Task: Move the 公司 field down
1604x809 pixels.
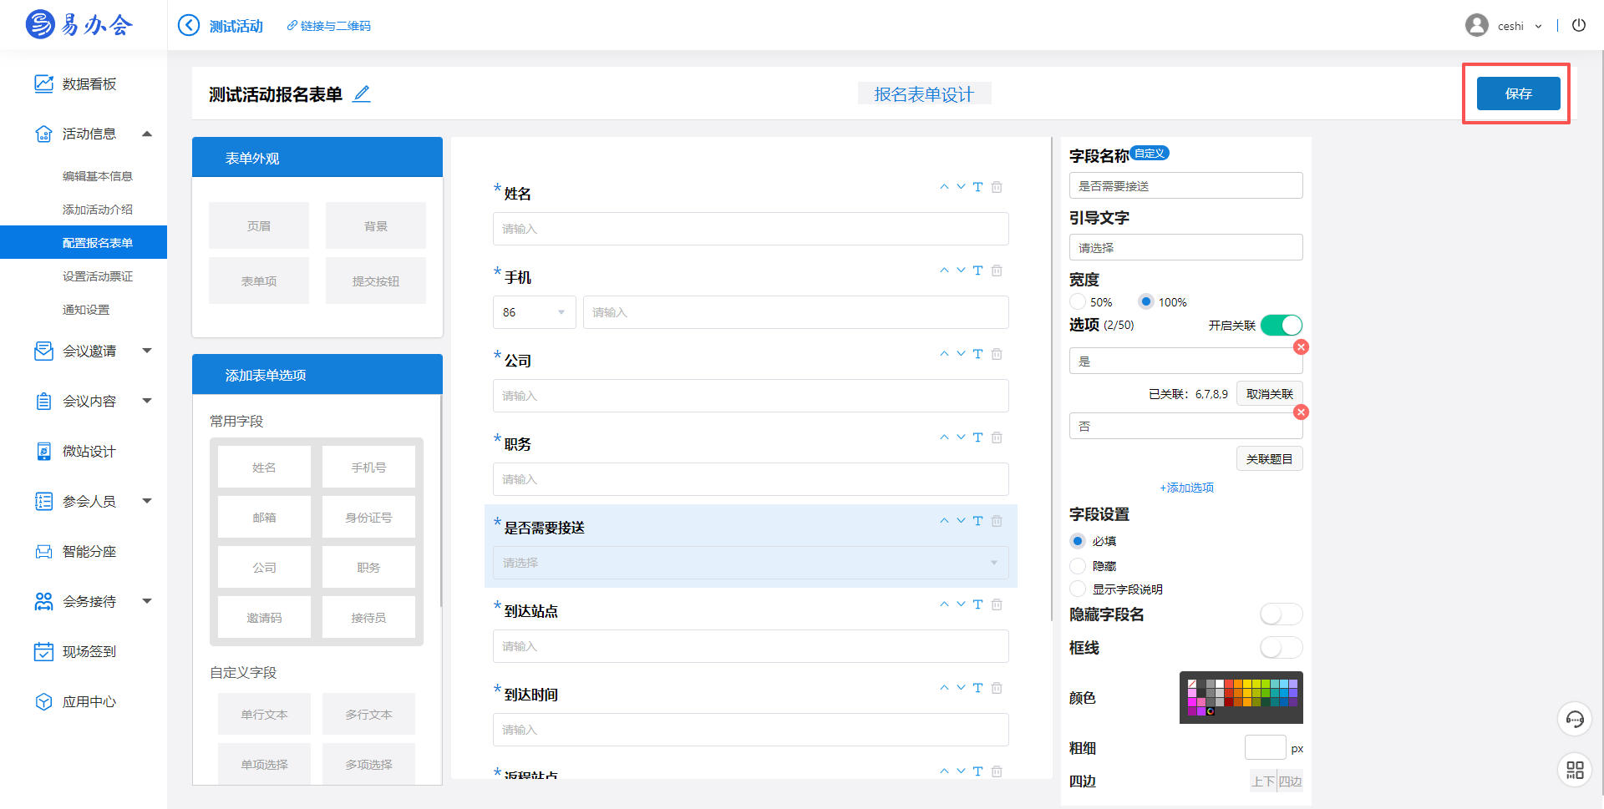Action: (961, 354)
